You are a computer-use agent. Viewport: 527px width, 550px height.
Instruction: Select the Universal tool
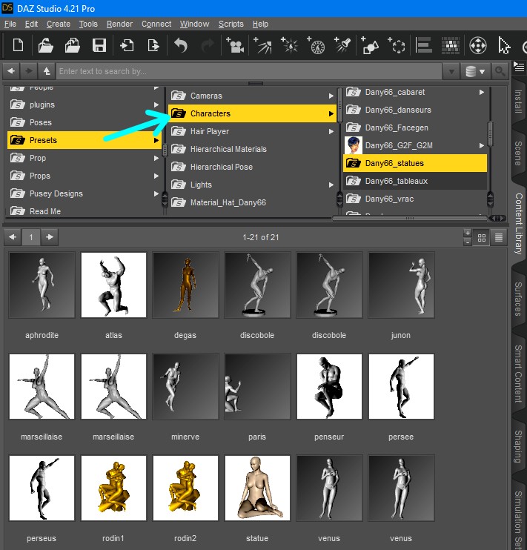pos(478,46)
